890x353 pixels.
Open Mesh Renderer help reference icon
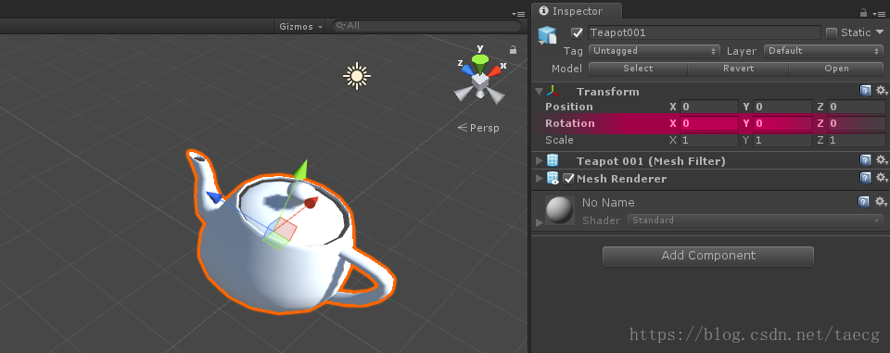point(866,178)
